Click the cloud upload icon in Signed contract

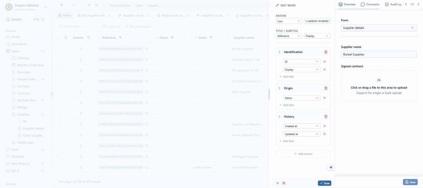click(379, 80)
